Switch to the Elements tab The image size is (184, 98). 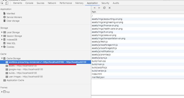click(x=17, y=3)
